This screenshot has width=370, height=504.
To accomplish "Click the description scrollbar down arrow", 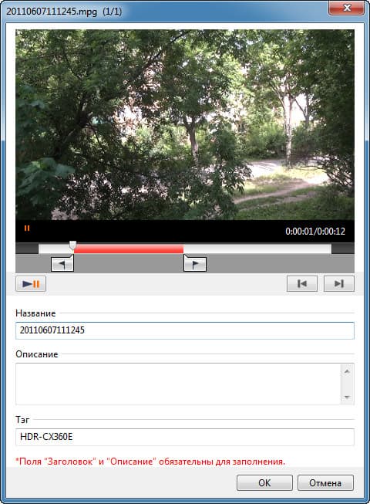I will [x=347, y=397].
